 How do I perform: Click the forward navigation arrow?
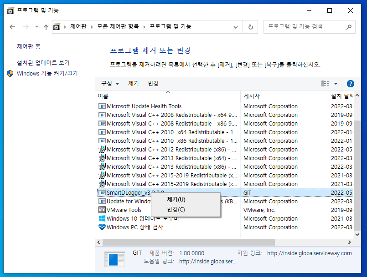26,27
